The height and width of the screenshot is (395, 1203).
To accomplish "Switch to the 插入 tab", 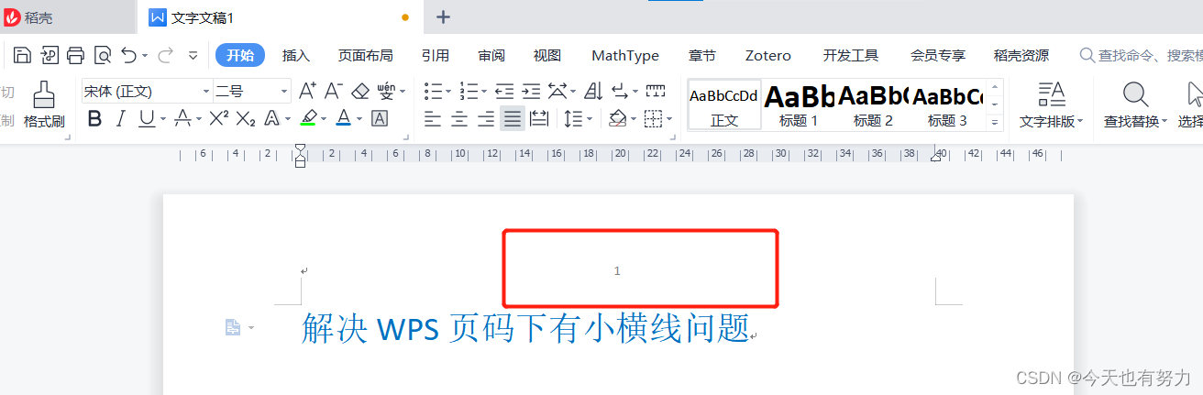I will pyautogui.click(x=295, y=56).
